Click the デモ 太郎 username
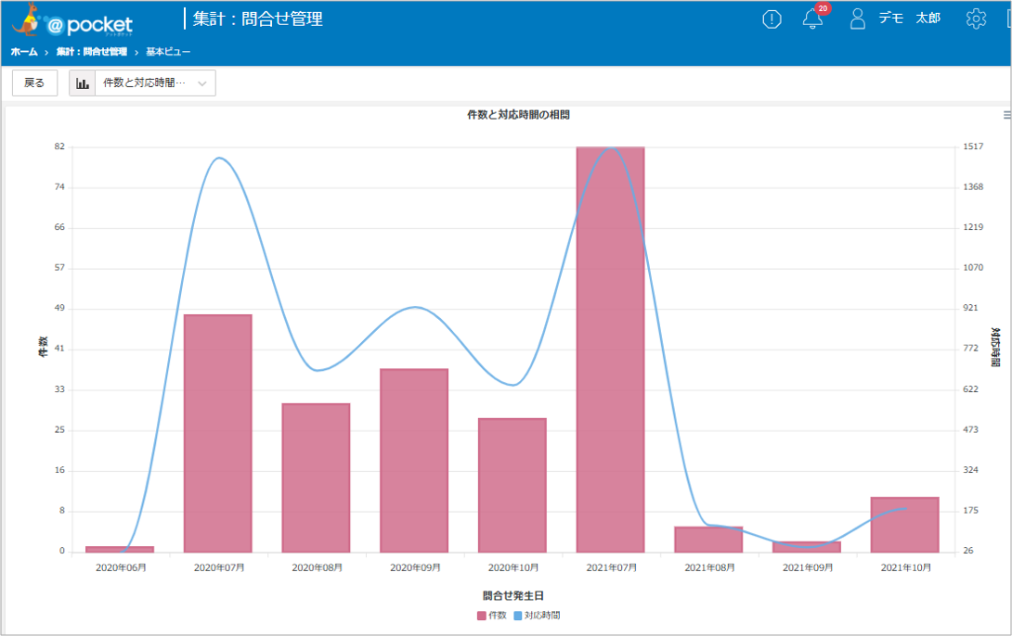This screenshot has width=1012, height=636. tap(909, 19)
